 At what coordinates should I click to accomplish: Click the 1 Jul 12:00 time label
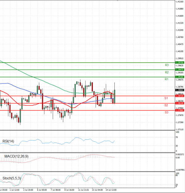click(x=14, y=190)
